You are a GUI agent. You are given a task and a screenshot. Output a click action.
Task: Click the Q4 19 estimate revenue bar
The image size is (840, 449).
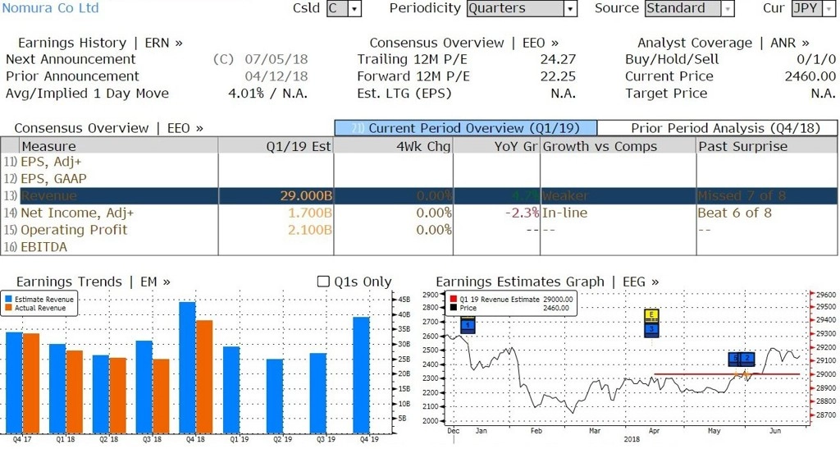[x=361, y=375]
